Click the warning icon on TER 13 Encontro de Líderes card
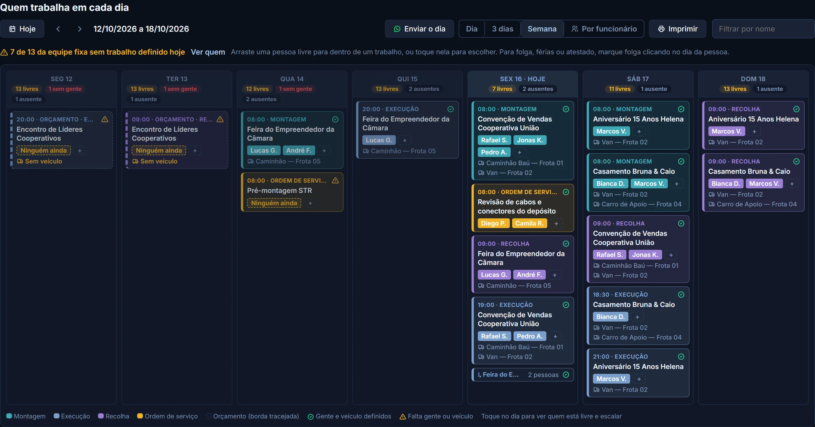Screen dimensions: 815x427 (x=220, y=119)
